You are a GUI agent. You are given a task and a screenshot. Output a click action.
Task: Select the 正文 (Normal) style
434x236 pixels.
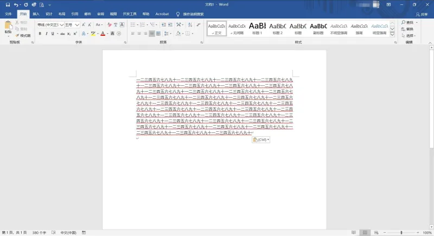216,28
